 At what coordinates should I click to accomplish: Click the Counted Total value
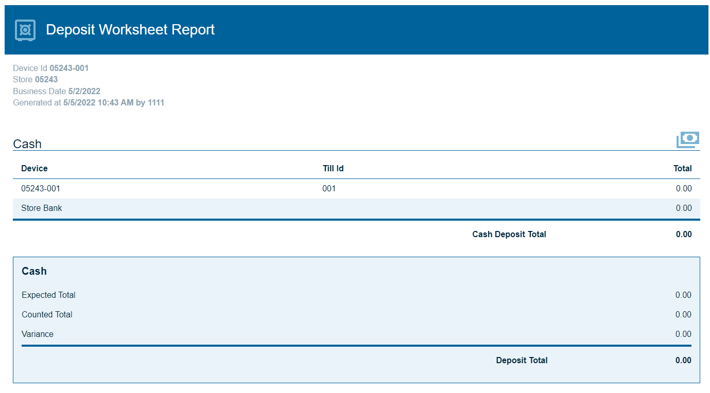coord(683,315)
